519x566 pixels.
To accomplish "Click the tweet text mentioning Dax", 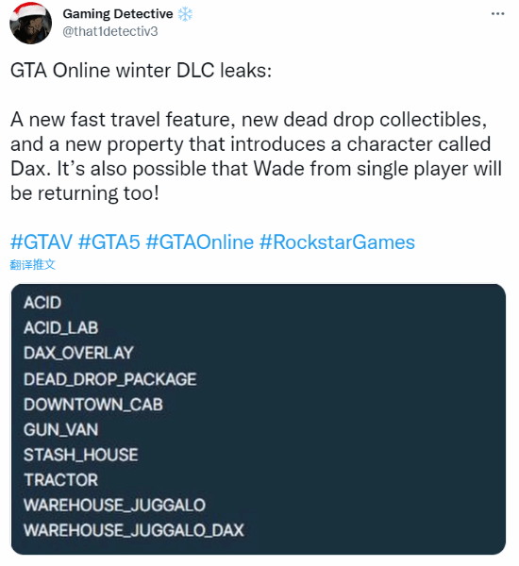I will point(256,157).
